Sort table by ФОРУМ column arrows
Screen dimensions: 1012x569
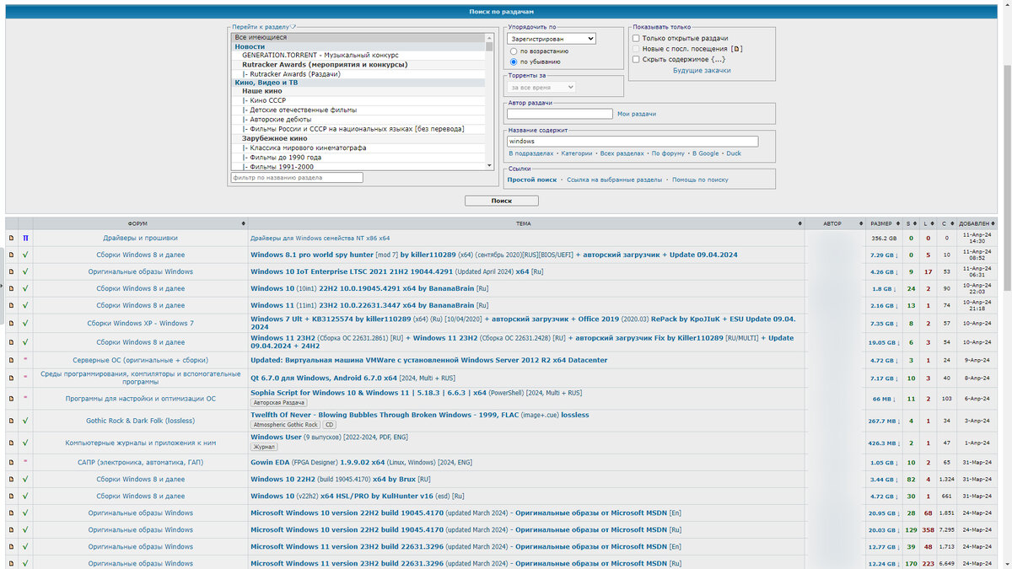coord(244,223)
